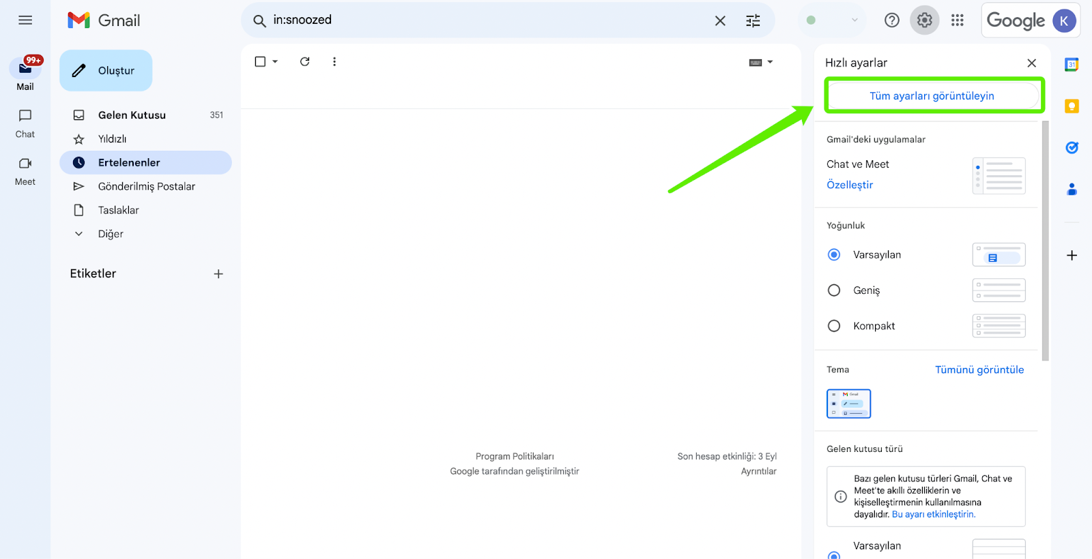Open Google Calendar side panel icon
Image resolution: width=1092 pixels, height=559 pixels.
point(1072,65)
